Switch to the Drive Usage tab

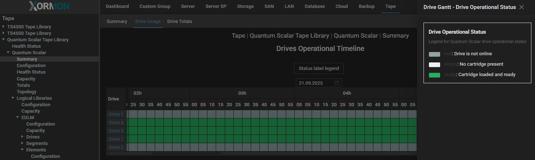(x=148, y=22)
